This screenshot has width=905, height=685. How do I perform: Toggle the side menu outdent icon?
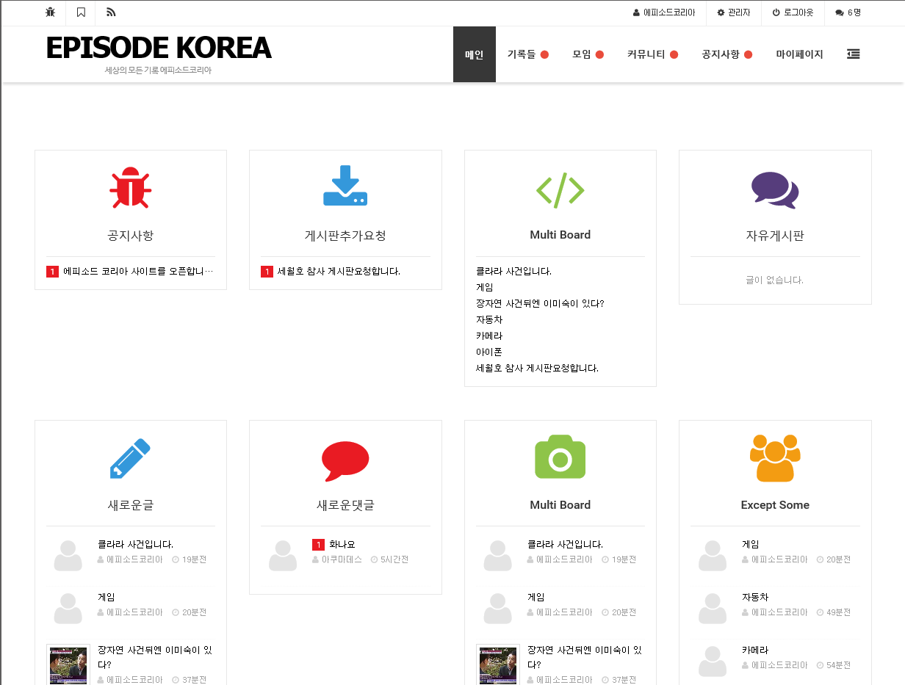pyautogui.click(x=853, y=54)
